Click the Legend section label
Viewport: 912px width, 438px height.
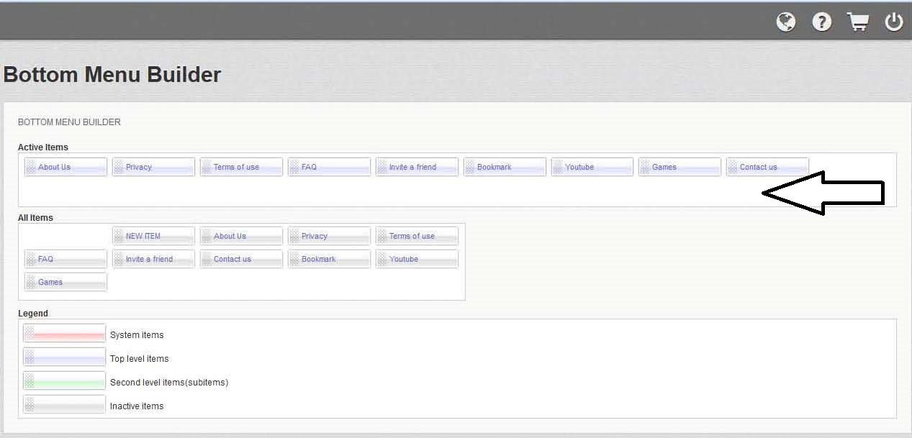pyautogui.click(x=33, y=314)
